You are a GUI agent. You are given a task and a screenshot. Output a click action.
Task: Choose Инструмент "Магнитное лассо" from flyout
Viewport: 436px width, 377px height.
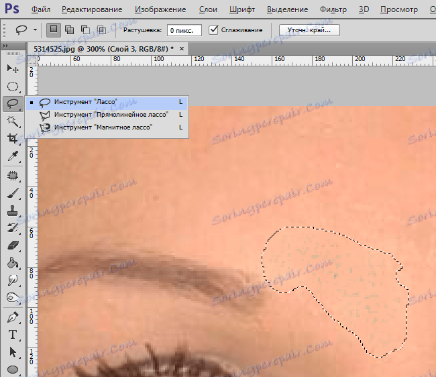coord(103,127)
